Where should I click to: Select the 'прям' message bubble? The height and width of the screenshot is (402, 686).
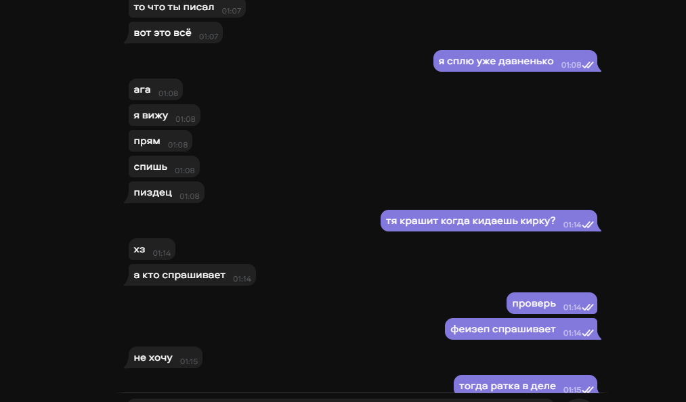point(160,141)
